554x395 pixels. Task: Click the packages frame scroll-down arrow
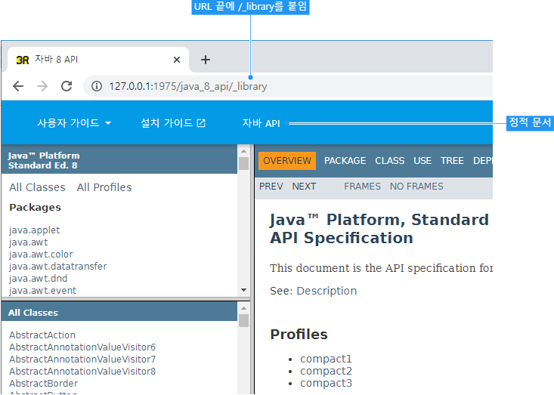(243, 290)
